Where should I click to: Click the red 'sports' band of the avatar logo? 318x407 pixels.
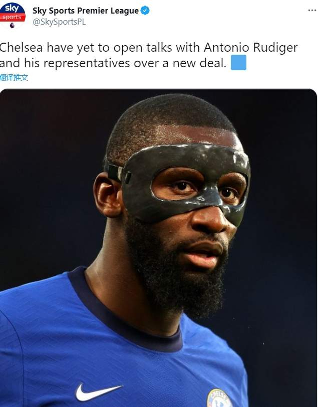coord(12,18)
